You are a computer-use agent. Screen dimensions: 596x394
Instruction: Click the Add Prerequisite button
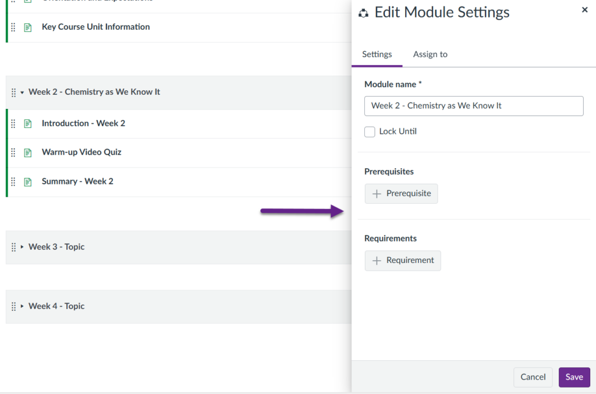click(401, 193)
